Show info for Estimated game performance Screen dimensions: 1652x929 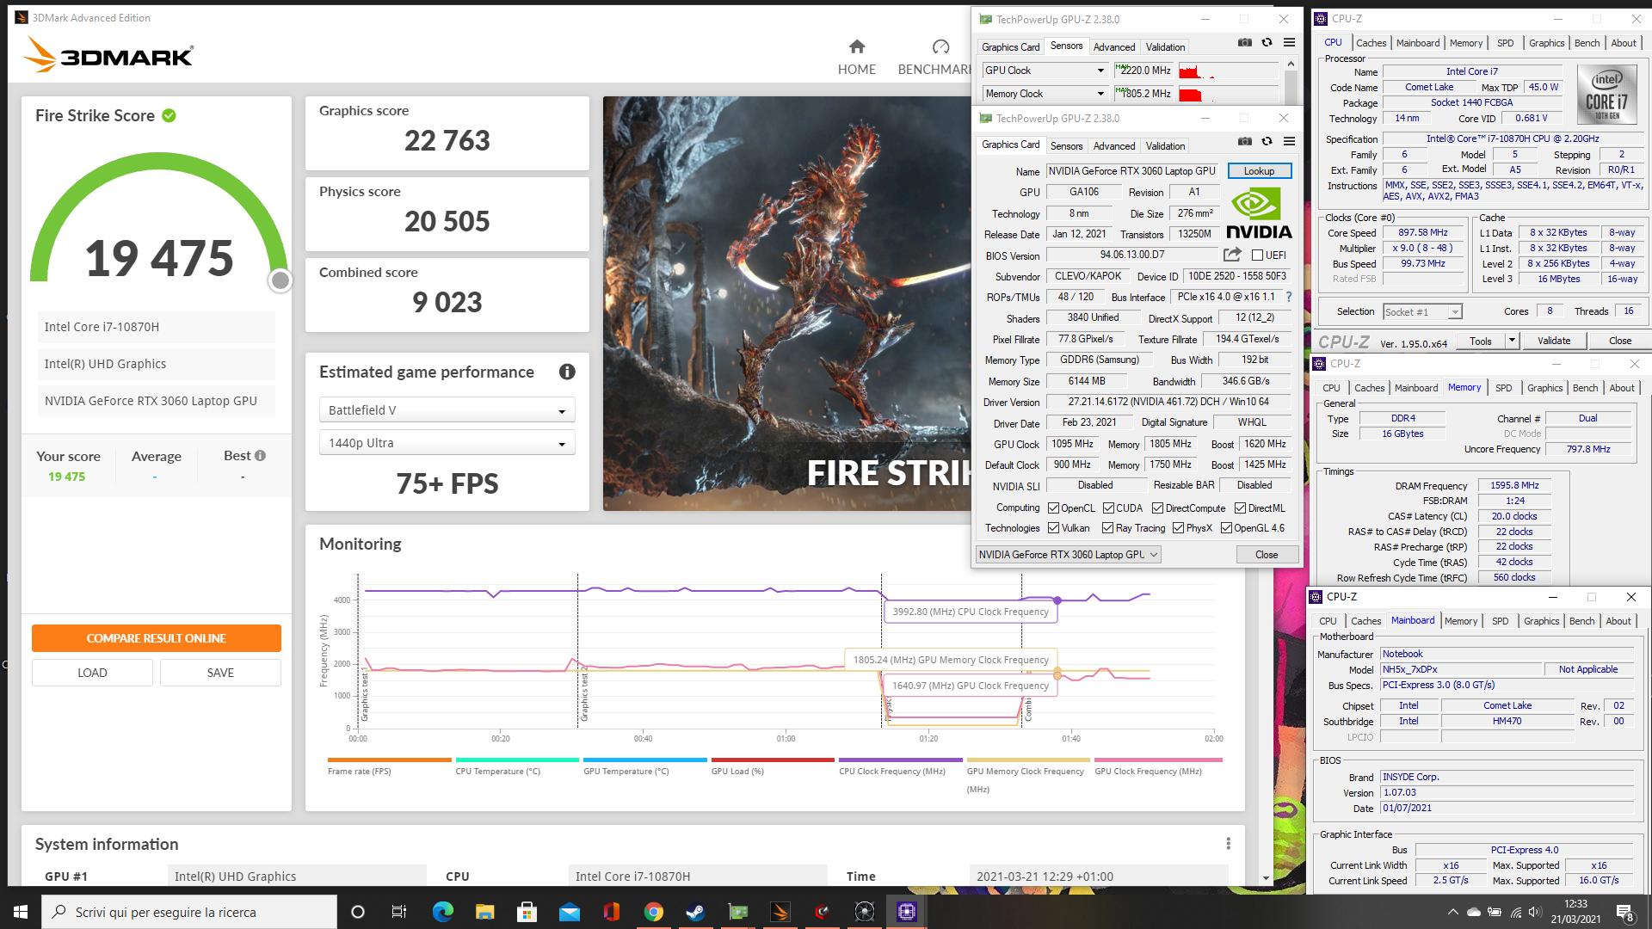coord(567,372)
